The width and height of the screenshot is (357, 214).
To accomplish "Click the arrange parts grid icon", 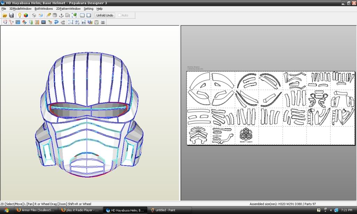I will coord(77,22).
